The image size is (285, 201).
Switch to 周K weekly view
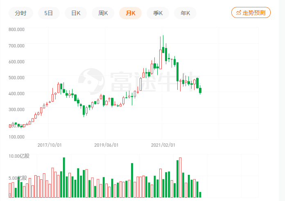pos(103,13)
